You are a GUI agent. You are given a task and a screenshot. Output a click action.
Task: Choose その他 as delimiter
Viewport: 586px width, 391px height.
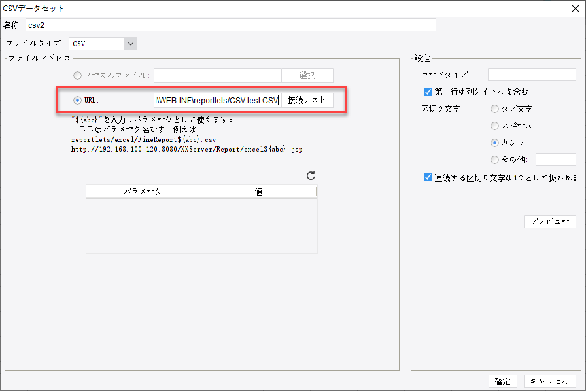click(x=494, y=160)
